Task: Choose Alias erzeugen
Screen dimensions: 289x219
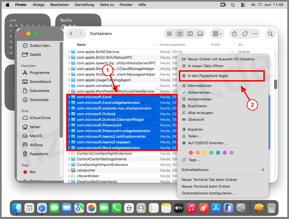Action: pos(223,113)
